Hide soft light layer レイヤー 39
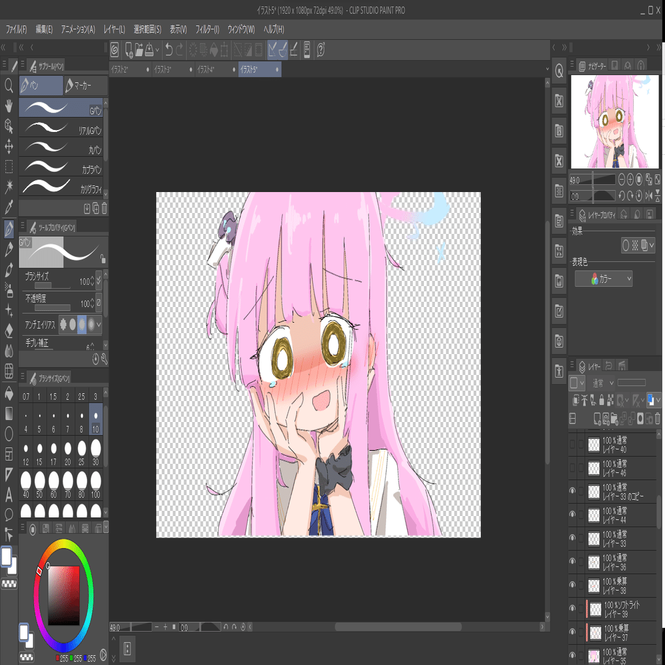This screenshot has width=665, height=665. (572, 608)
